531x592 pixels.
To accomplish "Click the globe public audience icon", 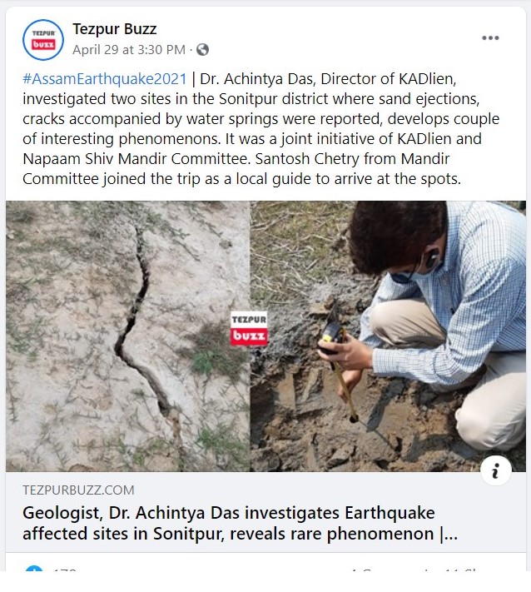I will 202,50.
